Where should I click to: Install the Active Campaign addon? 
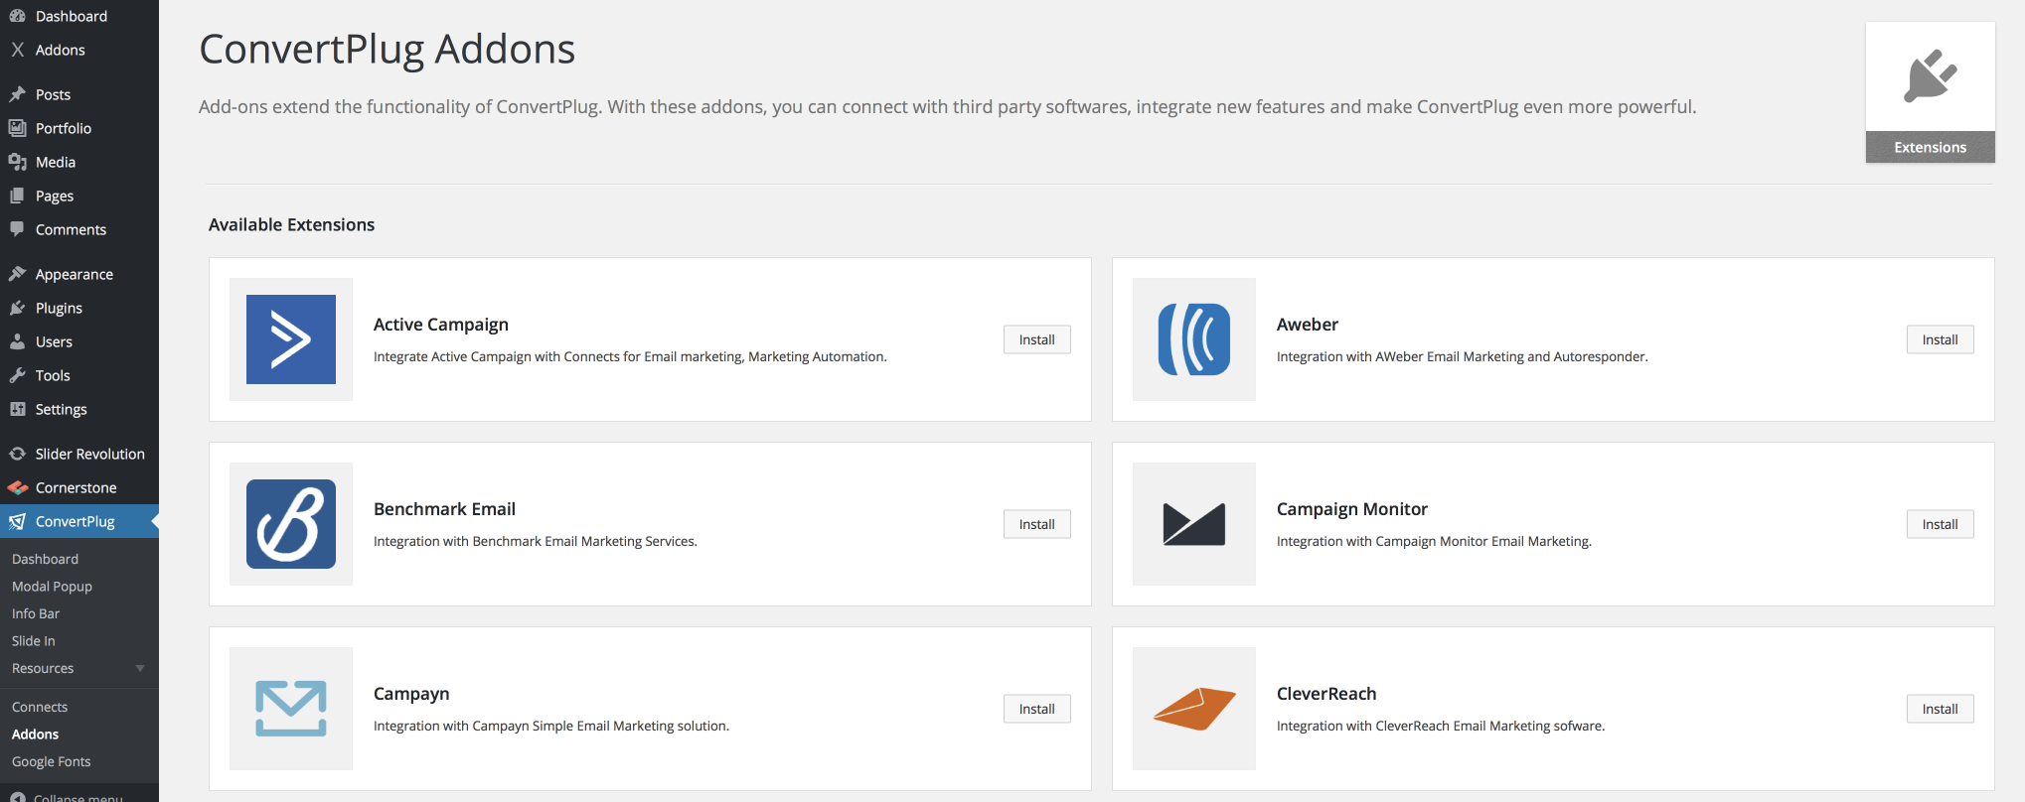(1037, 339)
